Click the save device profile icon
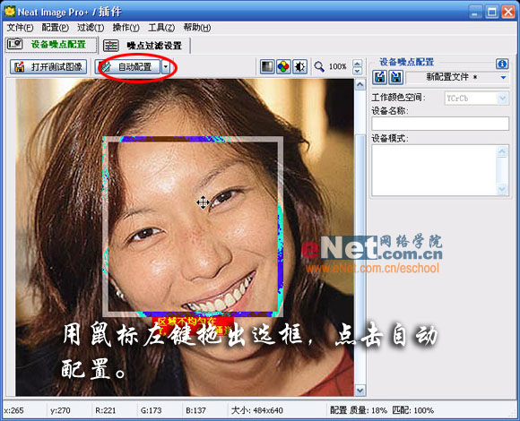Screen dimensions: 520x421 [395, 78]
